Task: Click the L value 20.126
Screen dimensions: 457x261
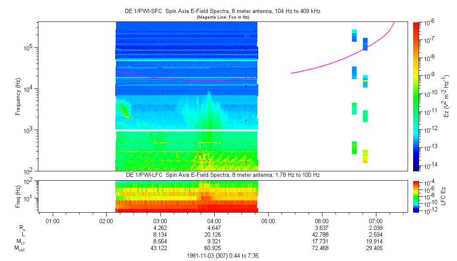Action: coord(214,234)
